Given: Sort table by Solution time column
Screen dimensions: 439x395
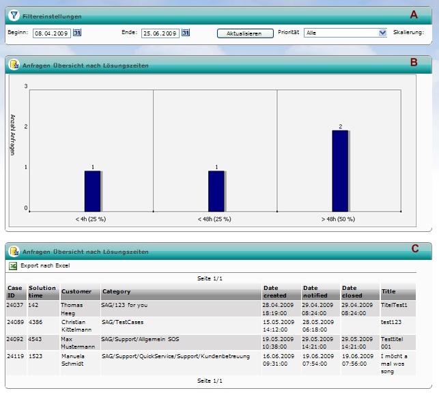Looking at the screenshot, I should coord(42,292).
